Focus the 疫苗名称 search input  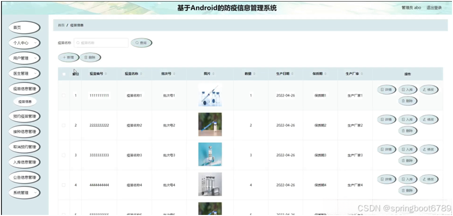tap(101, 43)
